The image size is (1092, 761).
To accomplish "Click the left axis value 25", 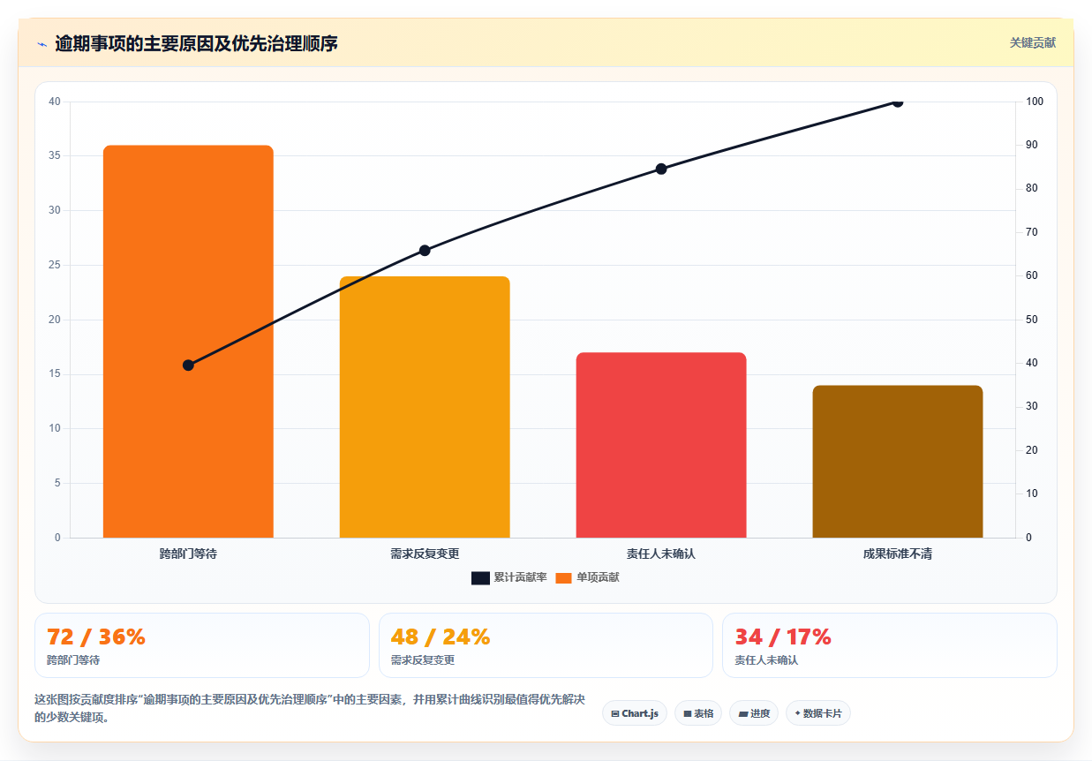I will (55, 265).
